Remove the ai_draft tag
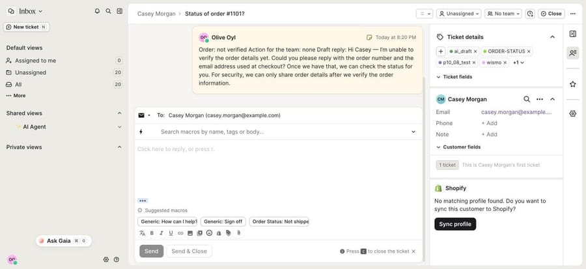Viewport: 586px width, 269px height. point(475,51)
